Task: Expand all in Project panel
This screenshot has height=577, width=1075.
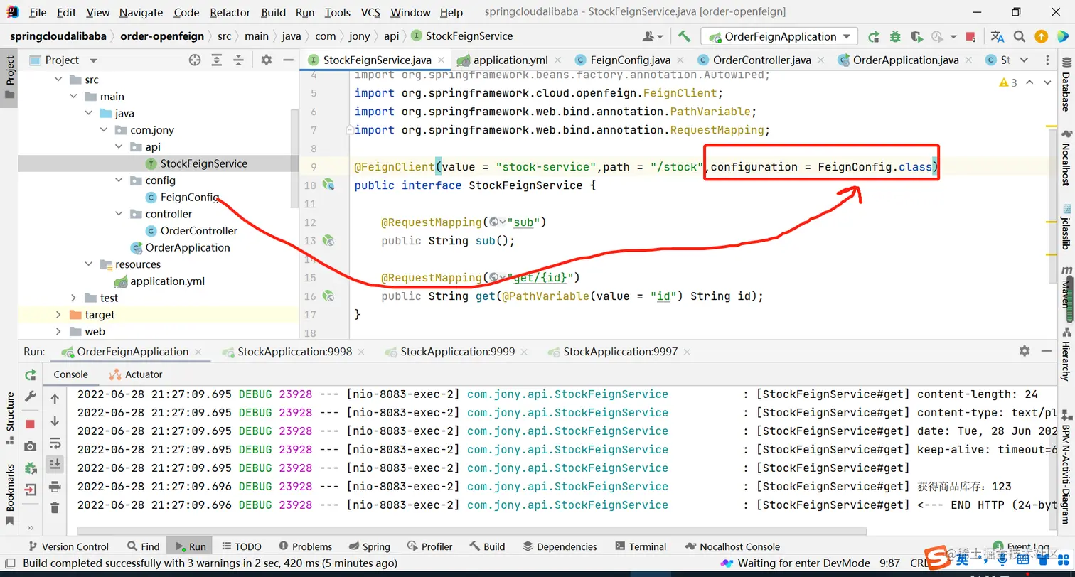Action: pyautogui.click(x=217, y=60)
